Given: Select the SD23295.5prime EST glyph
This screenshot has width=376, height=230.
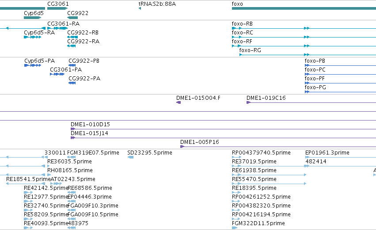Looking at the screenshot, I should tap(130, 157).
